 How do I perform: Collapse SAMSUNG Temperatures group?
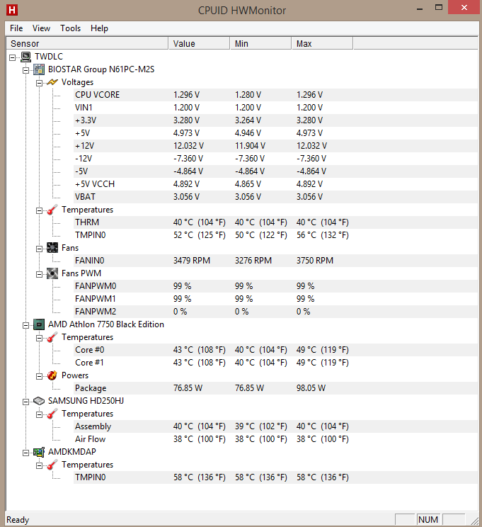[40, 415]
